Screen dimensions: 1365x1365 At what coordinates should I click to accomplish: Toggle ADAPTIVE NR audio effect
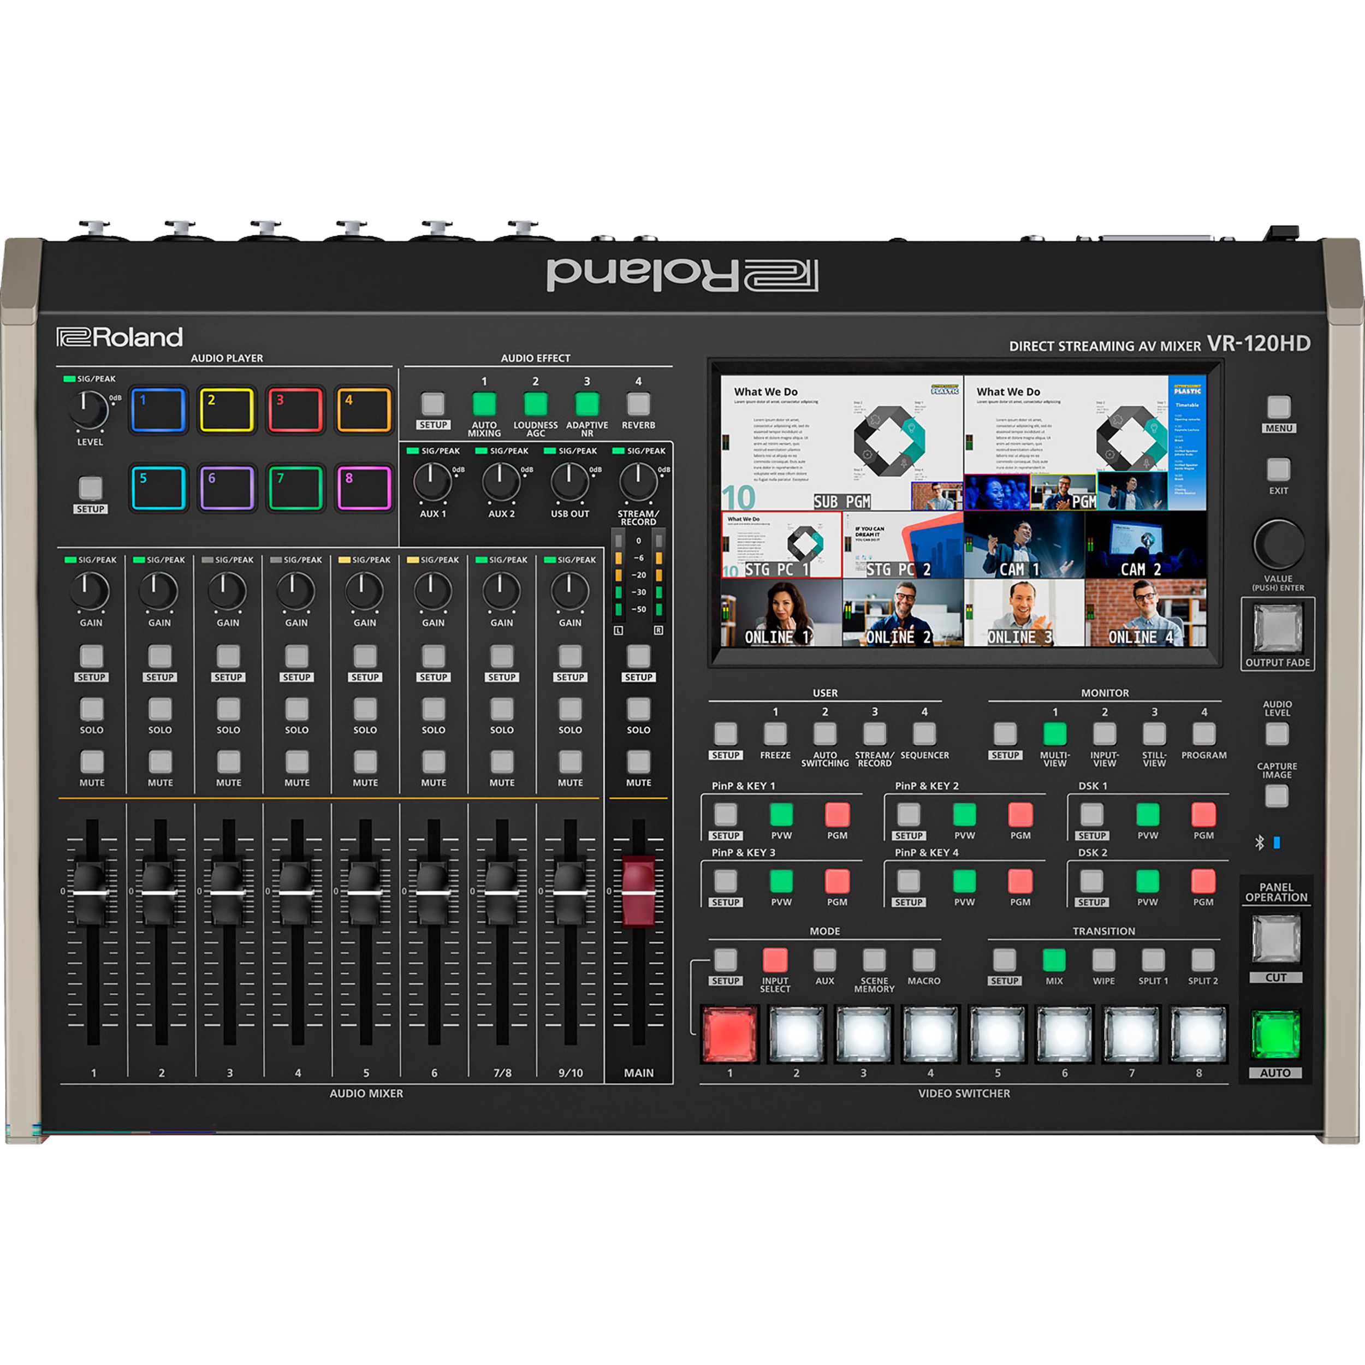click(x=587, y=404)
